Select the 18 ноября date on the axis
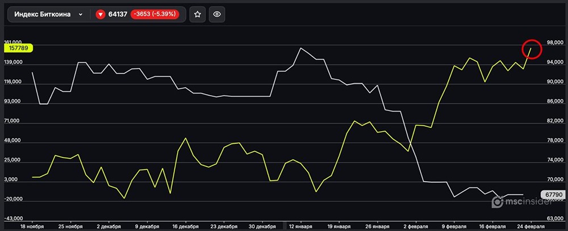The image size is (568, 231). [31, 226]
